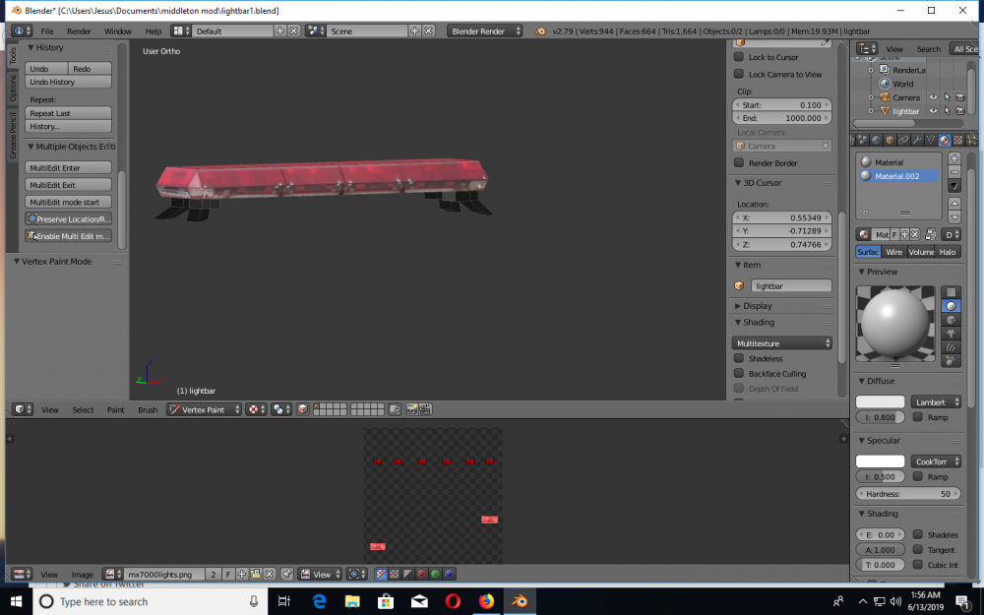Enable Lock Camera to View checkbox
This screenshot has height=615, width=984.
pos(739,74)
